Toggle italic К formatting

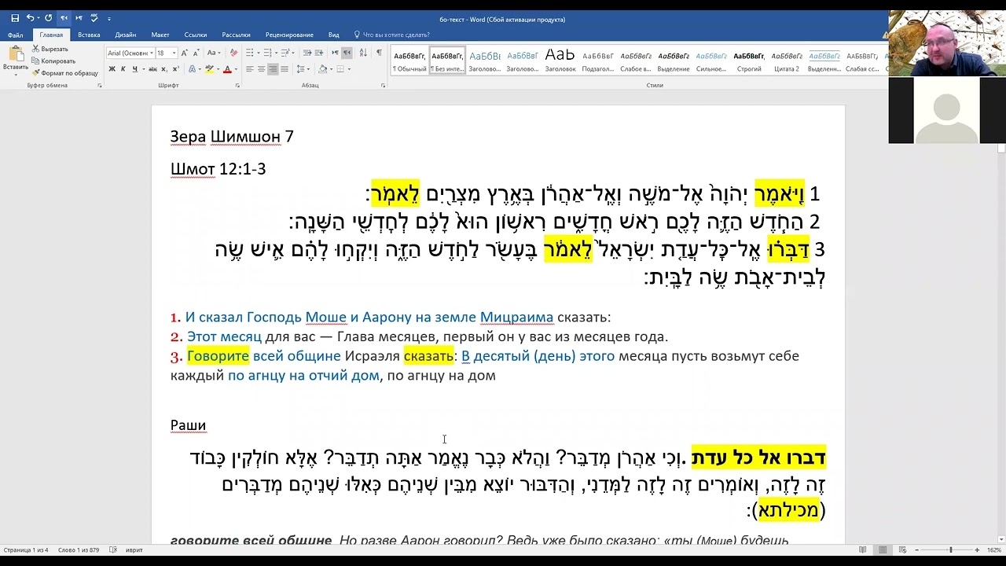(123, 69)
